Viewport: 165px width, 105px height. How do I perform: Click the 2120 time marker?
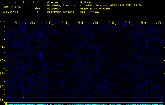click(x=159, y=23)
